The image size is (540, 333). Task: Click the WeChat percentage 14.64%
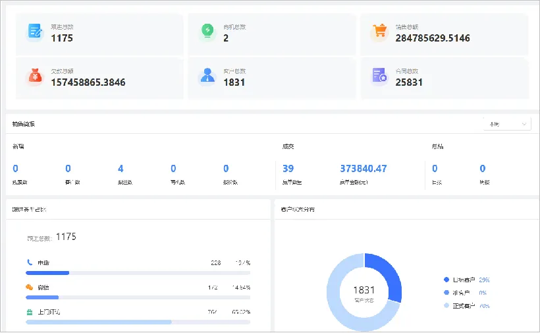(241, 287)
